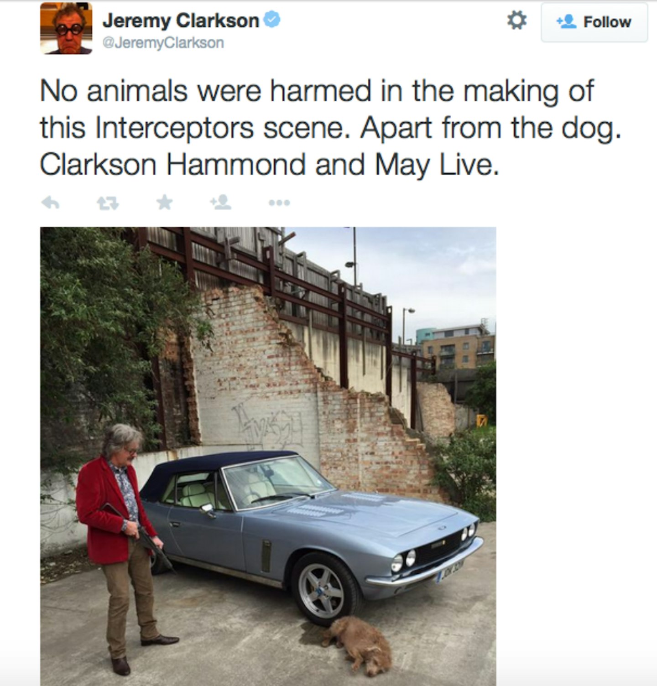Retweet using the retweet arrows icon

108,203
